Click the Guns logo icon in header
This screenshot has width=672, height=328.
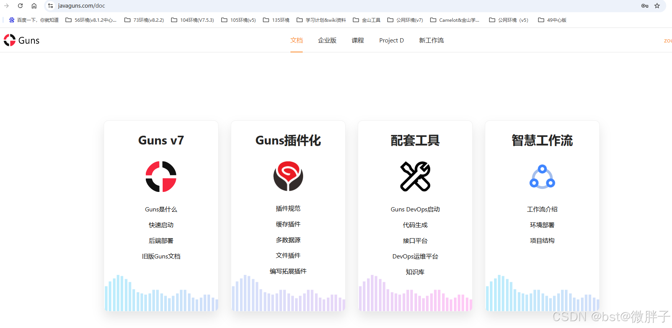coord(10,40)
